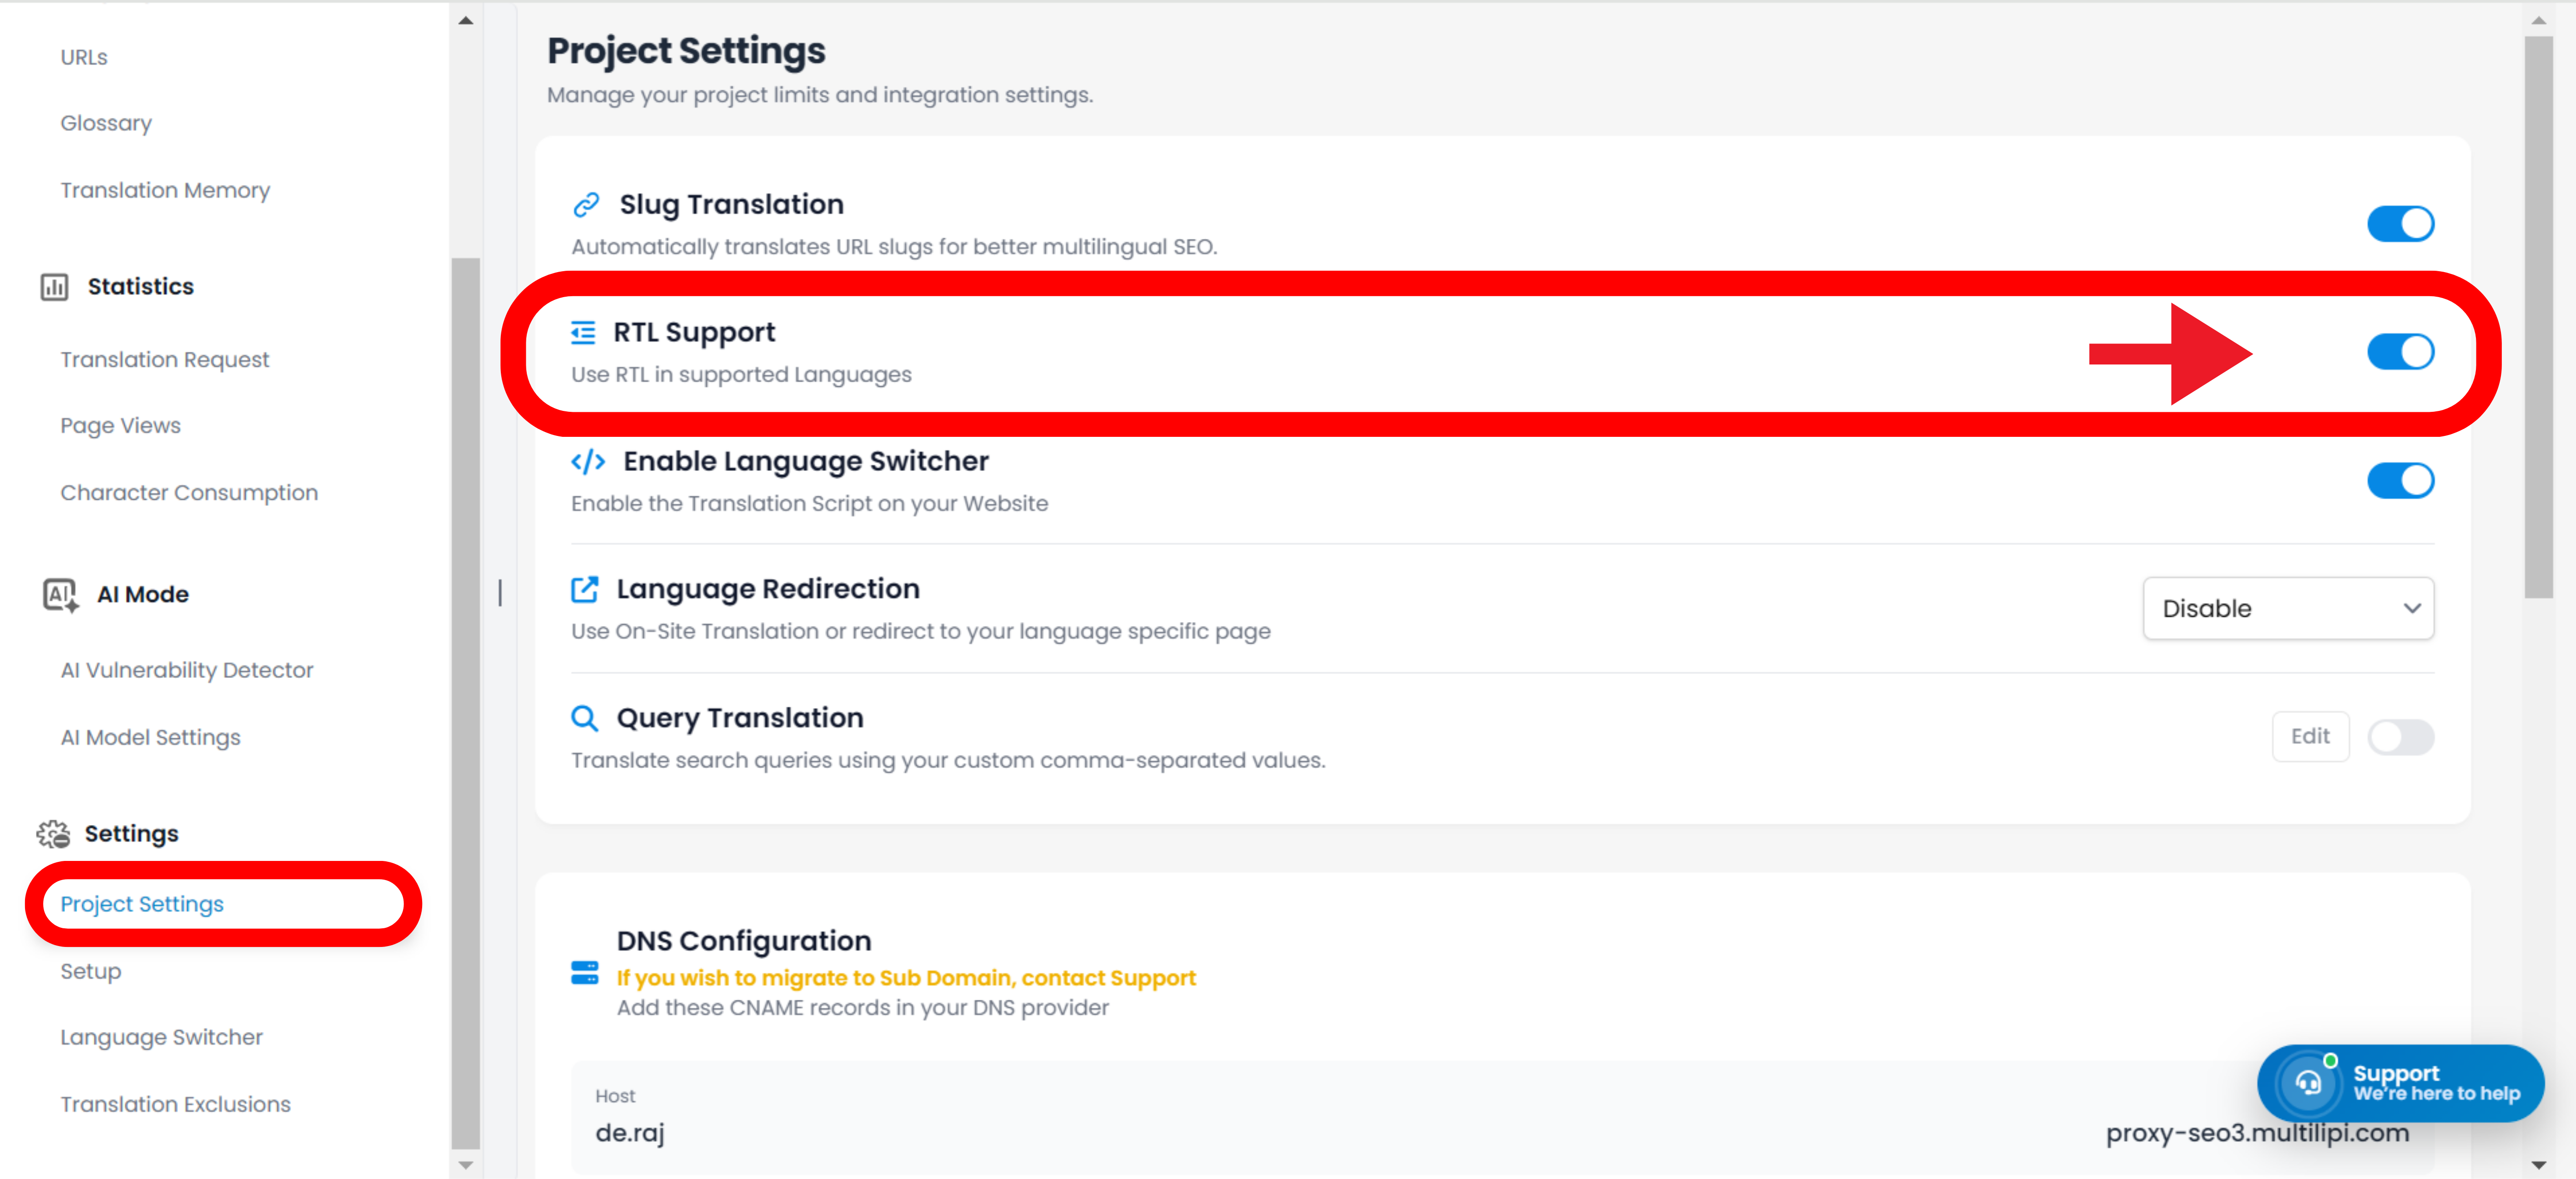2576x1179 pixels.
Task: Click the de.raj host value
Action: 630,1133
